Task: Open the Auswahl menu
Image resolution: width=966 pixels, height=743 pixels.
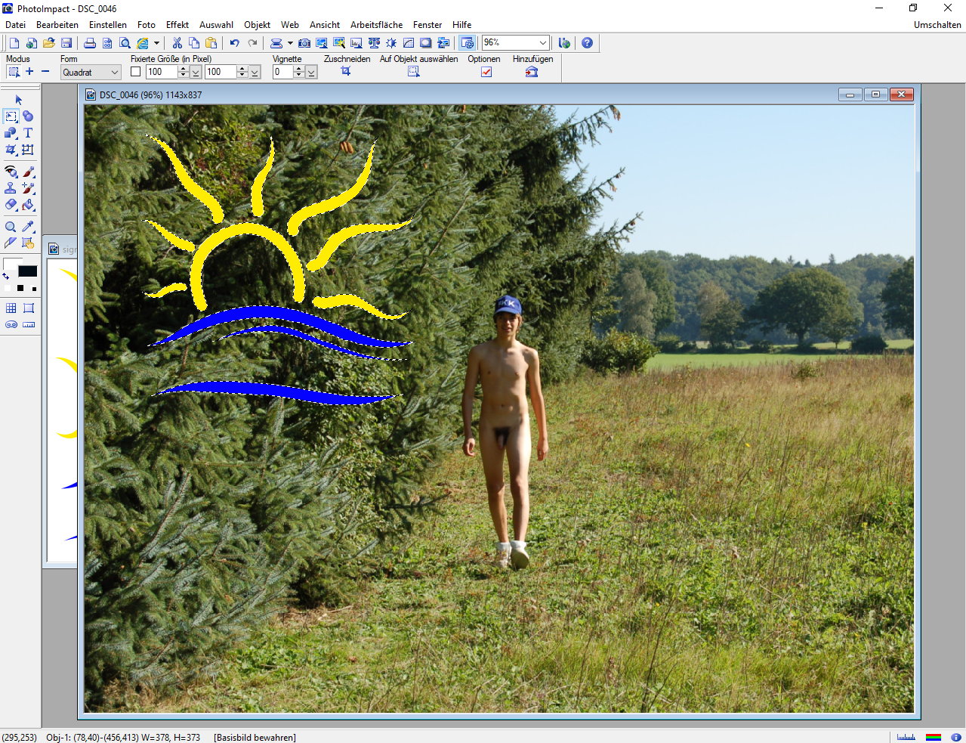Action: (x=216, y=25)
